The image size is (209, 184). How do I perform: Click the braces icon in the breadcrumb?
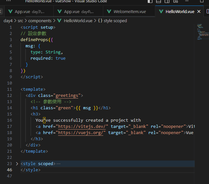pos(100,21)
